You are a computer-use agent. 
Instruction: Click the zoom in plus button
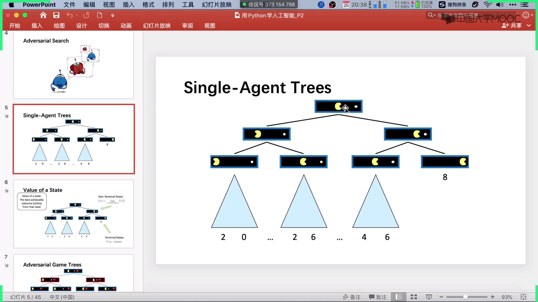coord(493,297)
